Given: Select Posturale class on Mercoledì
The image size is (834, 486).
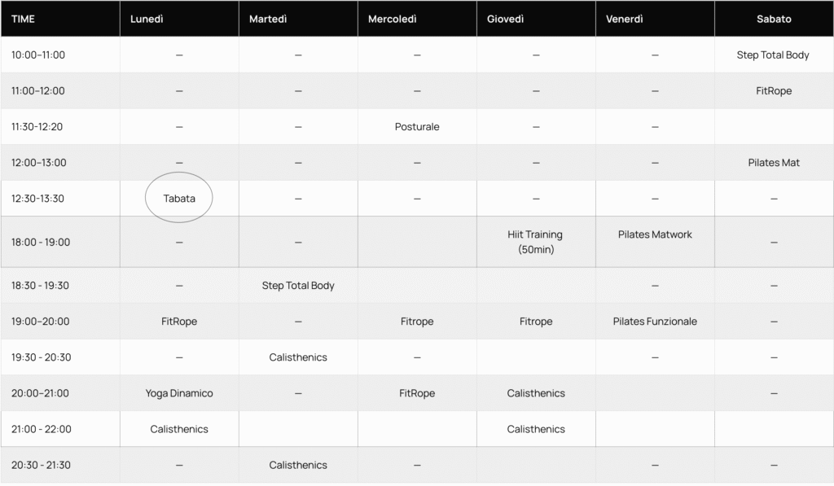Looking at the screenshot, I should [417, 127].
